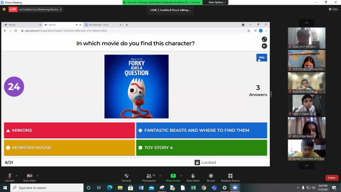Image resolution: width=341 pixels, height=192 pixels.
Task: Expand the View Options dropdown
Action: (217, 3)
